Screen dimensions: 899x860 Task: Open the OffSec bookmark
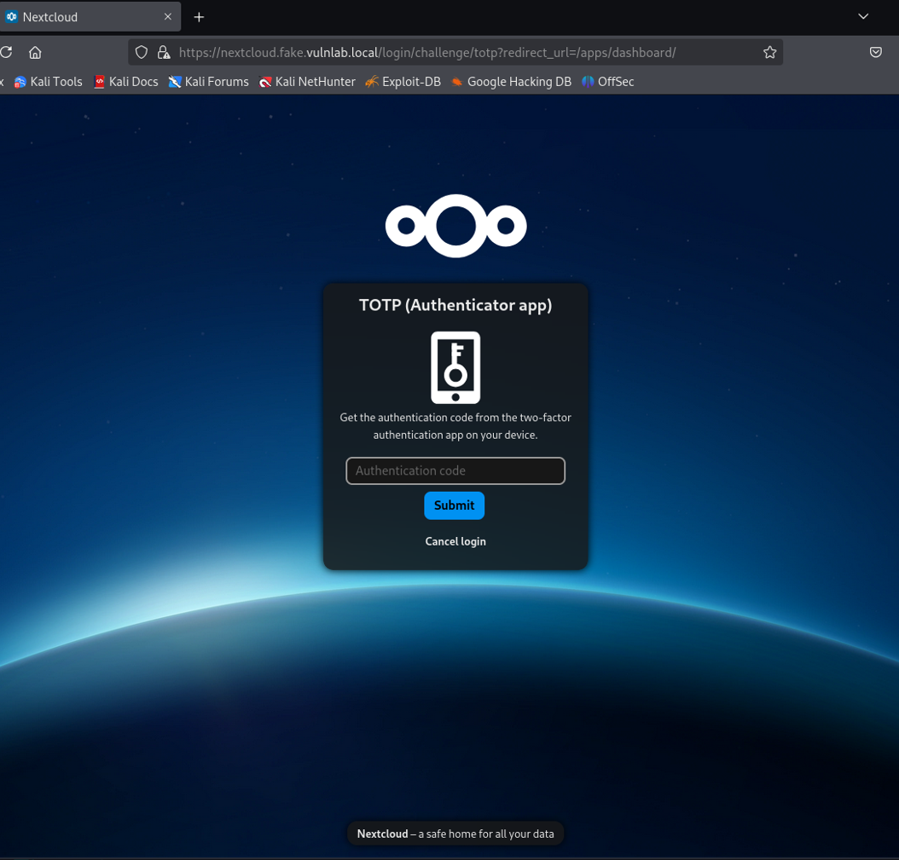tap(608, 82)
